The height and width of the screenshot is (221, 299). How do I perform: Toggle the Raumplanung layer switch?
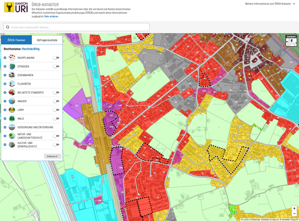(x=56, y=58)
